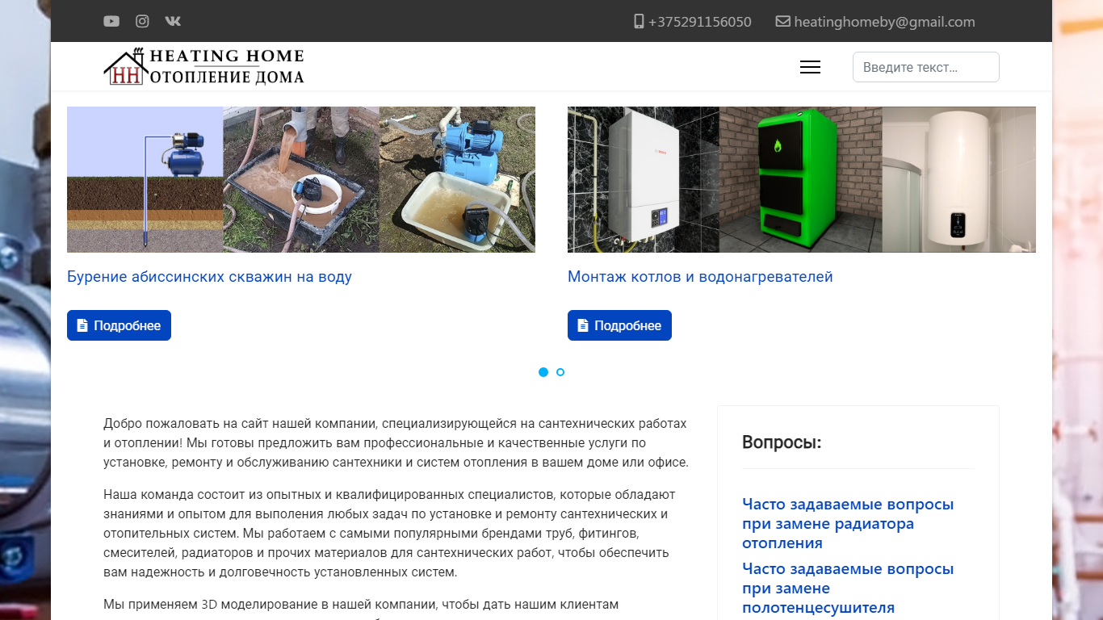Click the boilers and water heaters image
1103x620 pixels.
point(802,179)
